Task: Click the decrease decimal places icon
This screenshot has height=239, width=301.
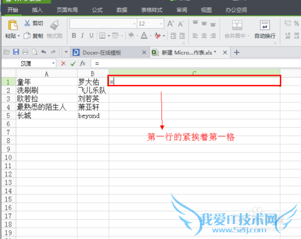Action: 296,36
